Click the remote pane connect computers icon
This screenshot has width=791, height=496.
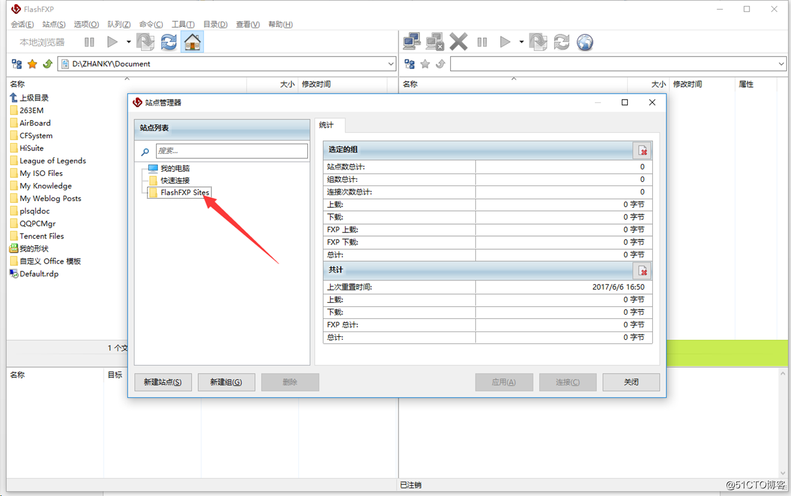coord(412,42)
